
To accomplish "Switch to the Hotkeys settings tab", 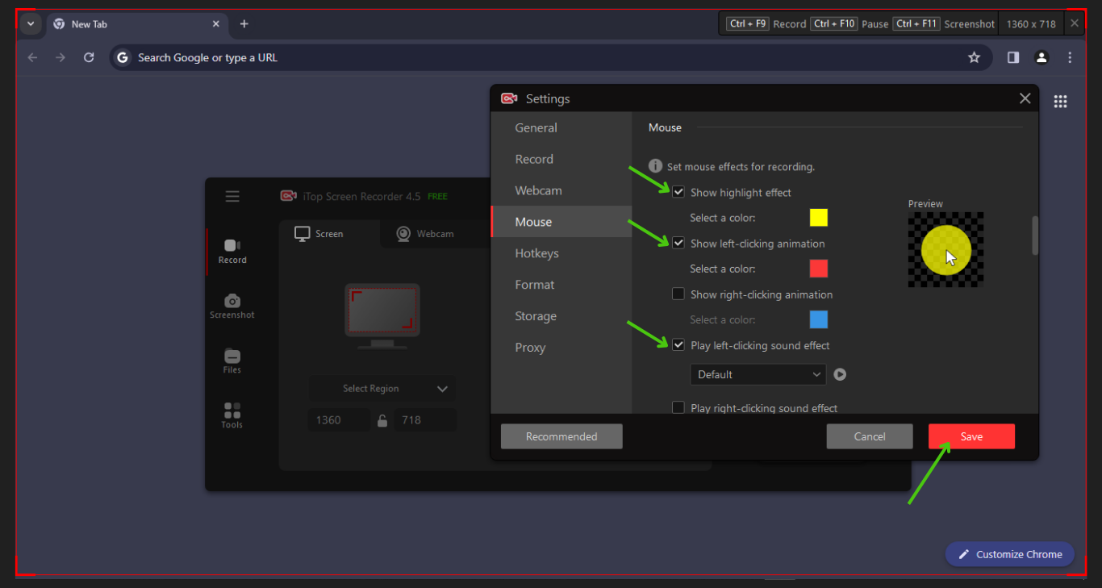I will (x=536, y=253).
